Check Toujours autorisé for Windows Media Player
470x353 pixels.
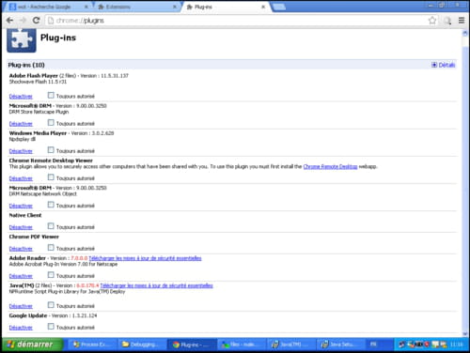51,150
